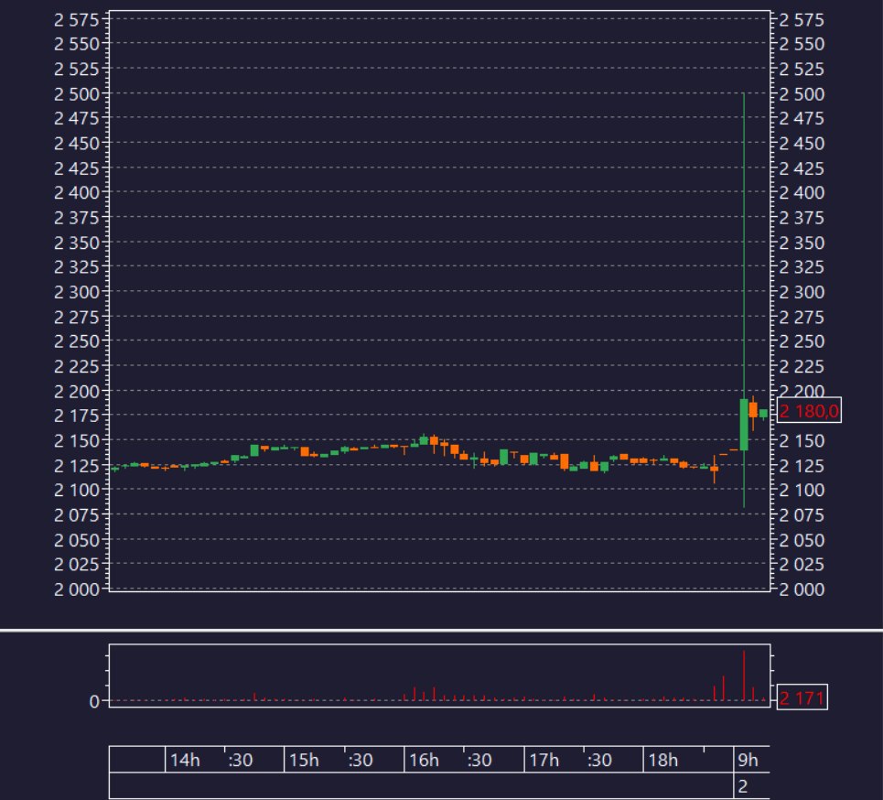
Task: Click 2 000 on the left price axis
Action: point(77,589)
